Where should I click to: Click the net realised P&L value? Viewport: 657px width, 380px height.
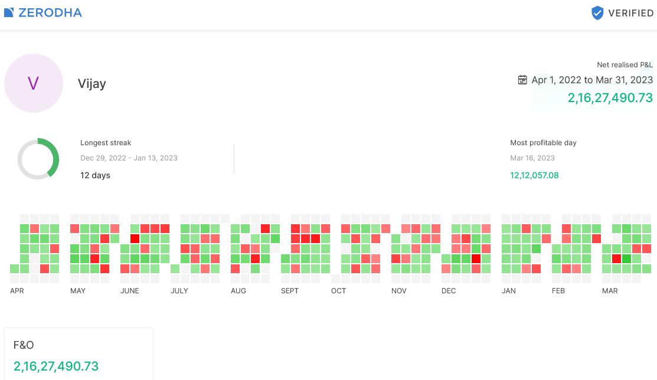coord(610,98)
